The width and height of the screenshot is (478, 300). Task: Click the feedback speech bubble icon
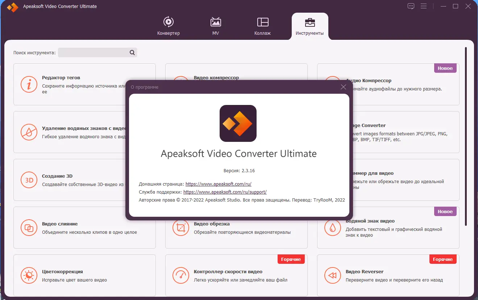[x=411, y=6]
